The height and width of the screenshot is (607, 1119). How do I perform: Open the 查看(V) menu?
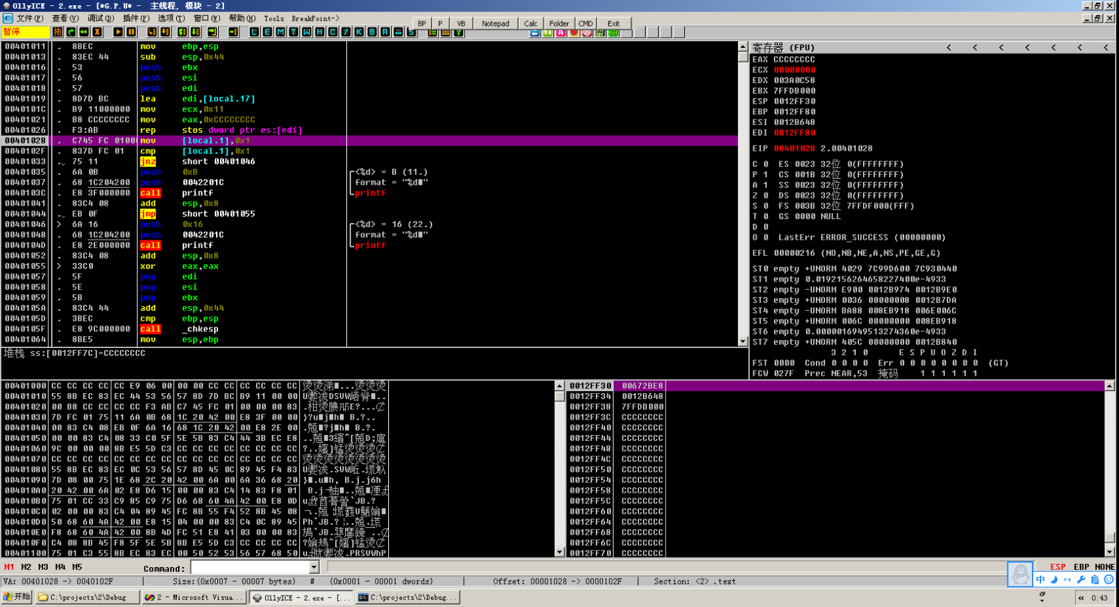65,19
